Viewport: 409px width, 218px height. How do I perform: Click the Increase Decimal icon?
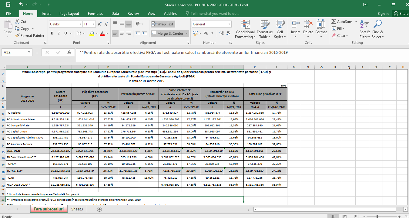[x=222, y=33]
